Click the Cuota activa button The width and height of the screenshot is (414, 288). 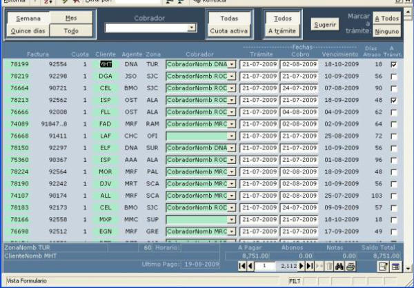[x=229, y=31]
